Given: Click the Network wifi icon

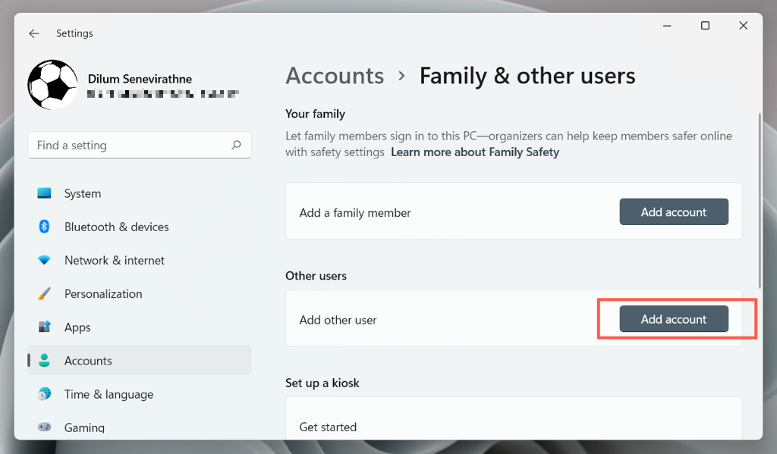Looking at the screenshot, I should [x=44, y=260].
